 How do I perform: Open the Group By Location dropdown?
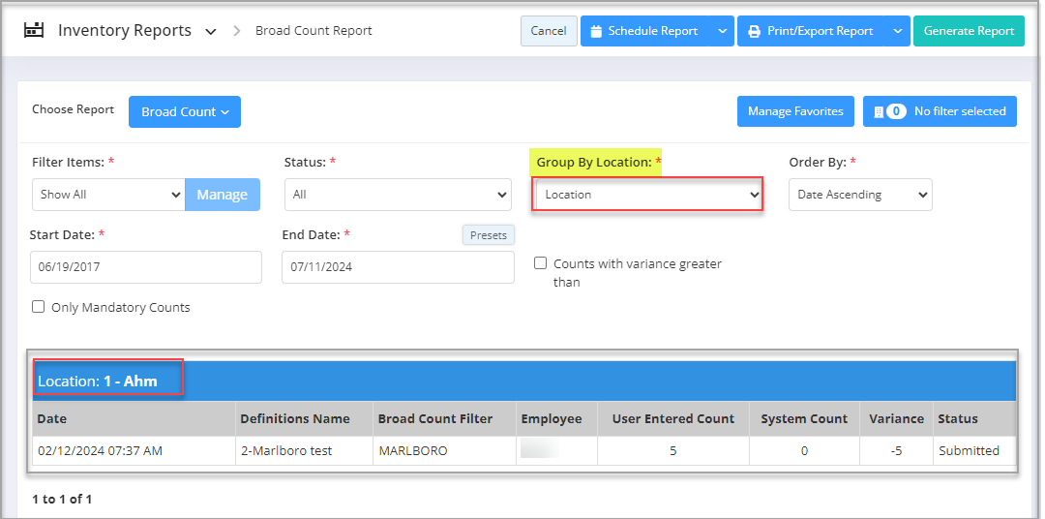click(x=648, y=195)
